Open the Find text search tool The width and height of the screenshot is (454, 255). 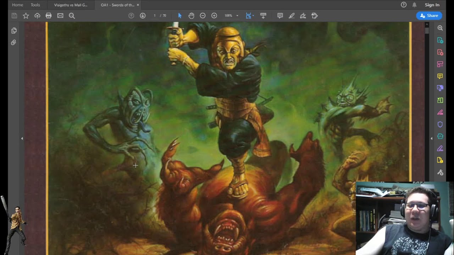pos(72,16)
